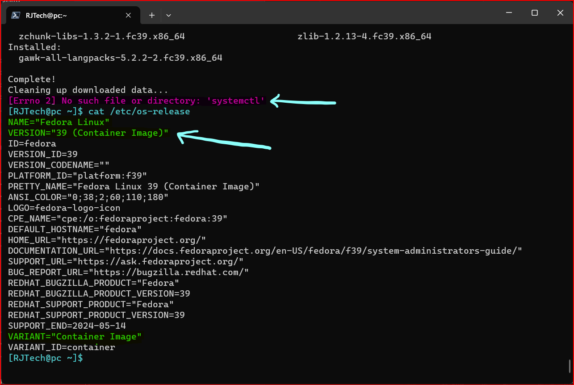
Task: Select the highlighted Errno 2 error line
Action: point(134,100)
